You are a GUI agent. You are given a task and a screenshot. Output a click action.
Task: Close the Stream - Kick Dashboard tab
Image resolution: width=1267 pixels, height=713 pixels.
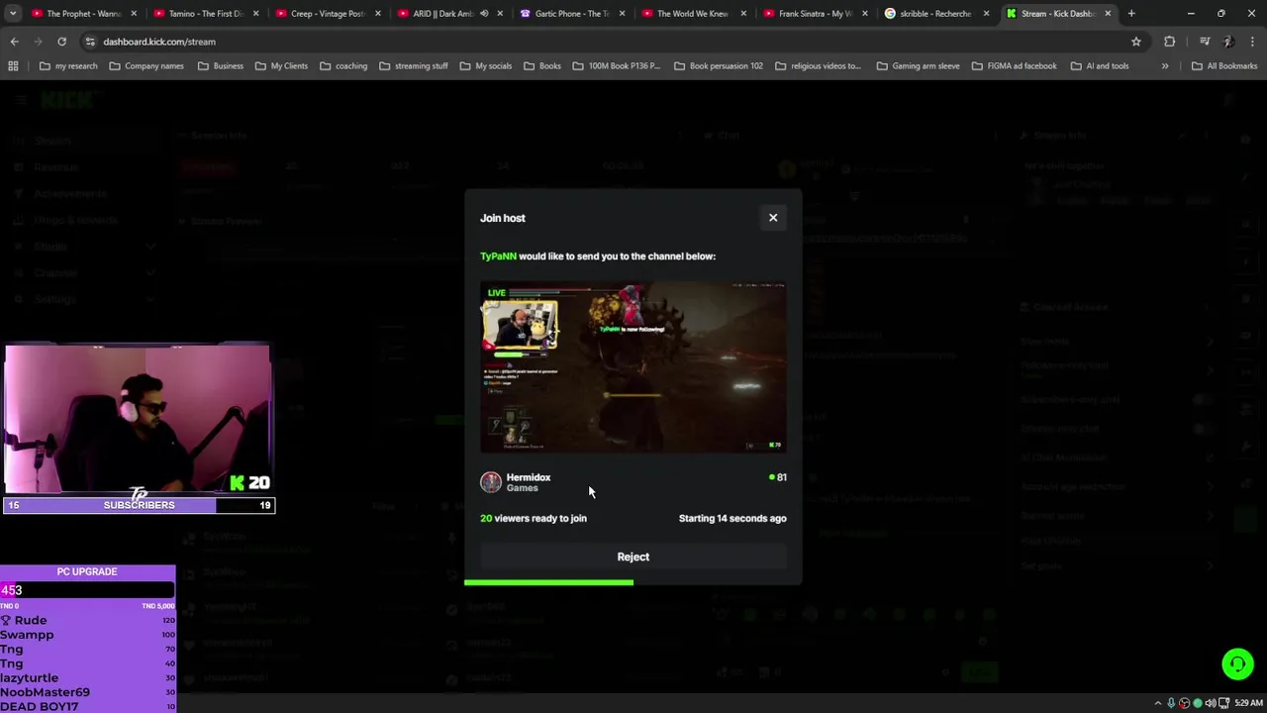point(1108,14)
